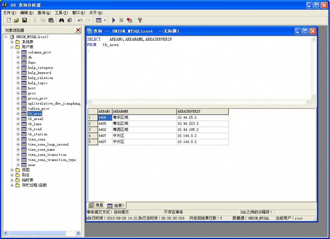
Task: Close the 对象浏览器 panel with red X
Action: click(x=78, y=30)
